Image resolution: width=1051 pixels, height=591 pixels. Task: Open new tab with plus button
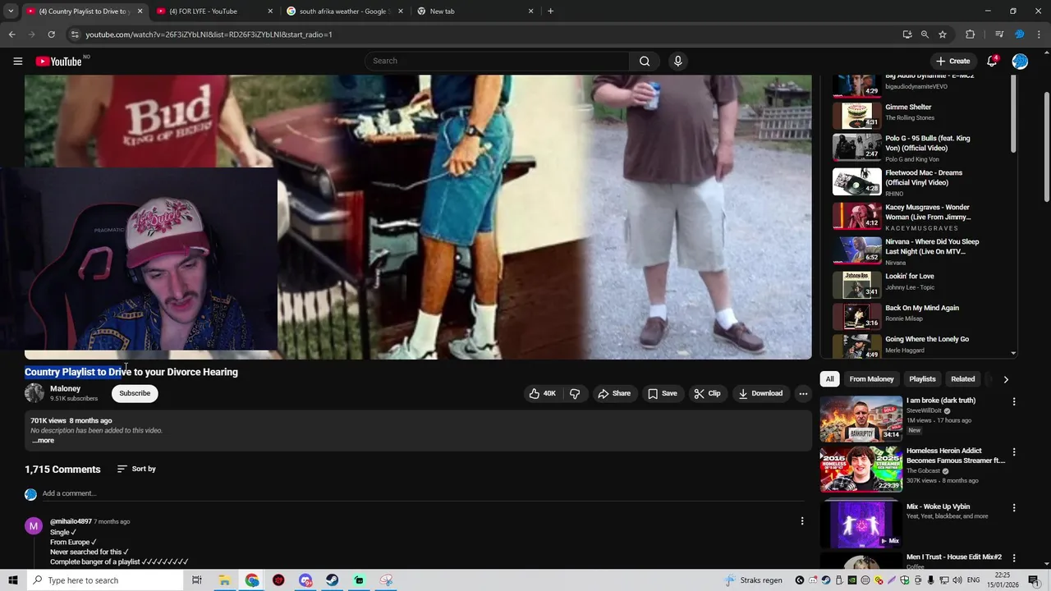point(550,11)
